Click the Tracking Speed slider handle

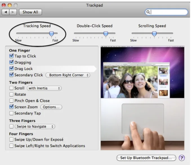click(x=51, y=33)
